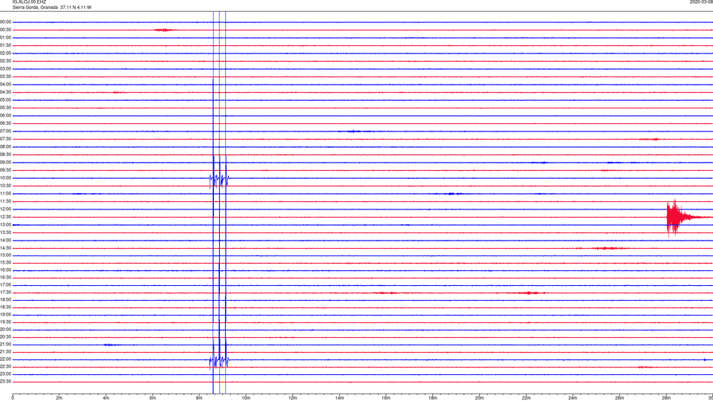
Task: Click the large red earthquake burst on 12:30 trace
Action: click(681, 218)
